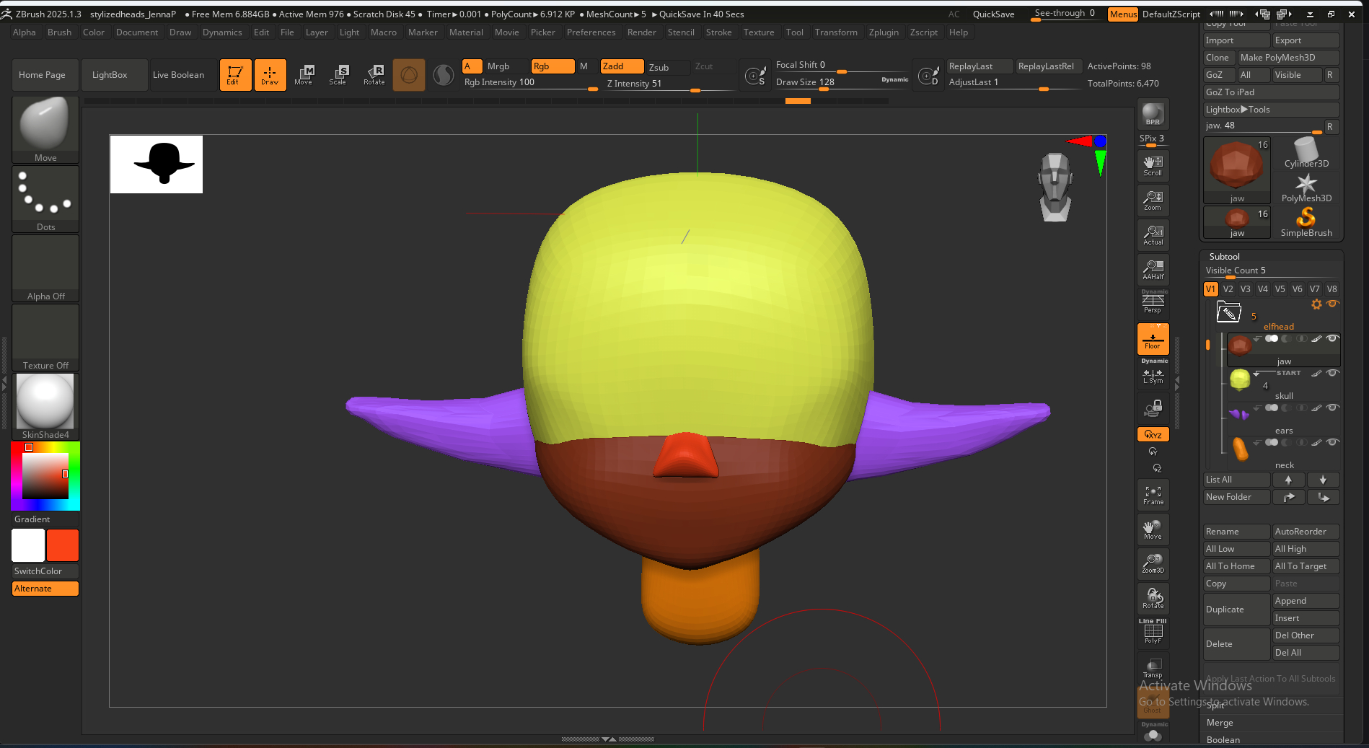Expand the Merge section
The height and width of the screenshot is (748, 1369).
[1220, 722]
